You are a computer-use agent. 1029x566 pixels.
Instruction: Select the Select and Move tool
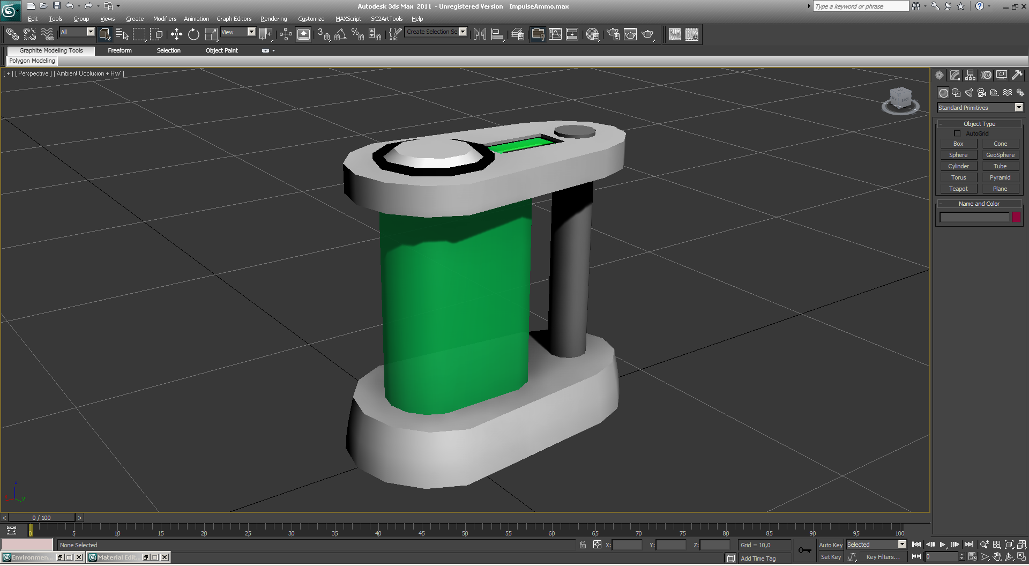(x=176, y=34)
